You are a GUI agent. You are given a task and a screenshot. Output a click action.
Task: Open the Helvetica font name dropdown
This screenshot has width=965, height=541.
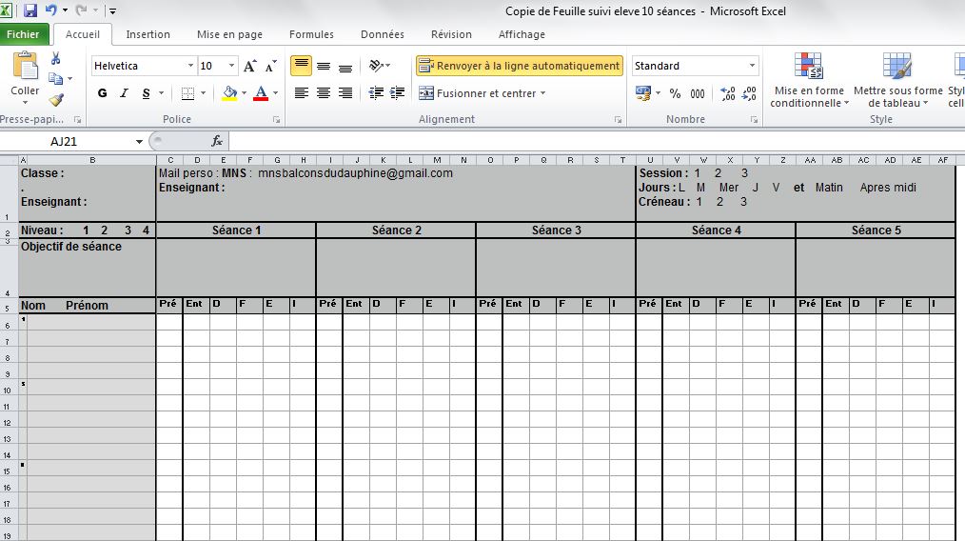click(188, 67)
